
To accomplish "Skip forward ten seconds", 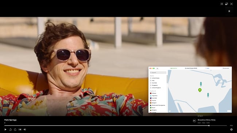I will point(15,129).
